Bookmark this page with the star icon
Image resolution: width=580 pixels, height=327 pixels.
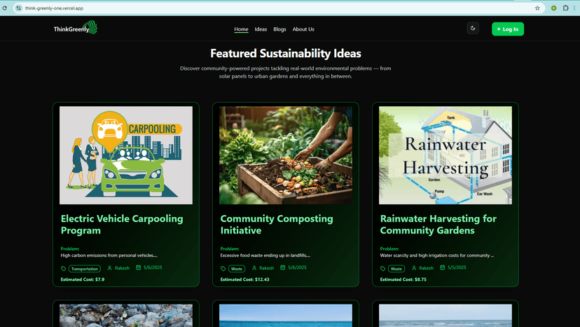[x=537, y=8]
